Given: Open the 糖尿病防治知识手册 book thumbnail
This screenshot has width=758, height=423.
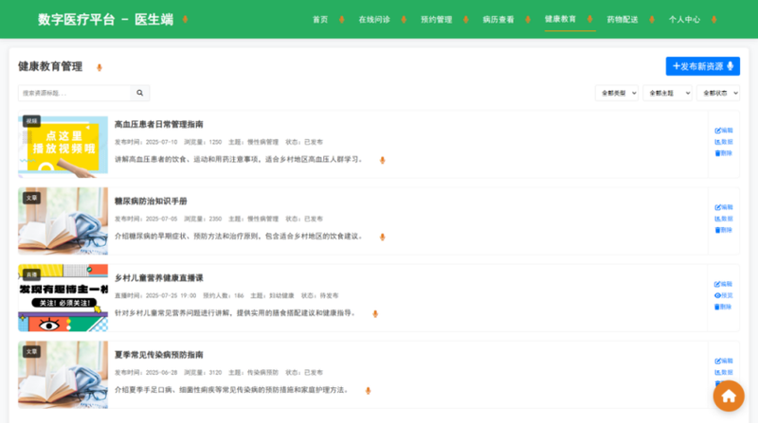Looking at the screenshot, I should 63,221.
